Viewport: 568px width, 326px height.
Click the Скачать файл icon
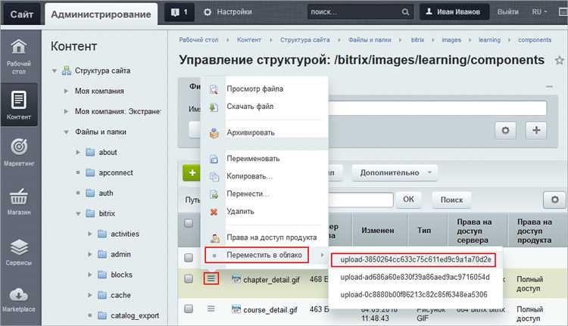[214, 107]
